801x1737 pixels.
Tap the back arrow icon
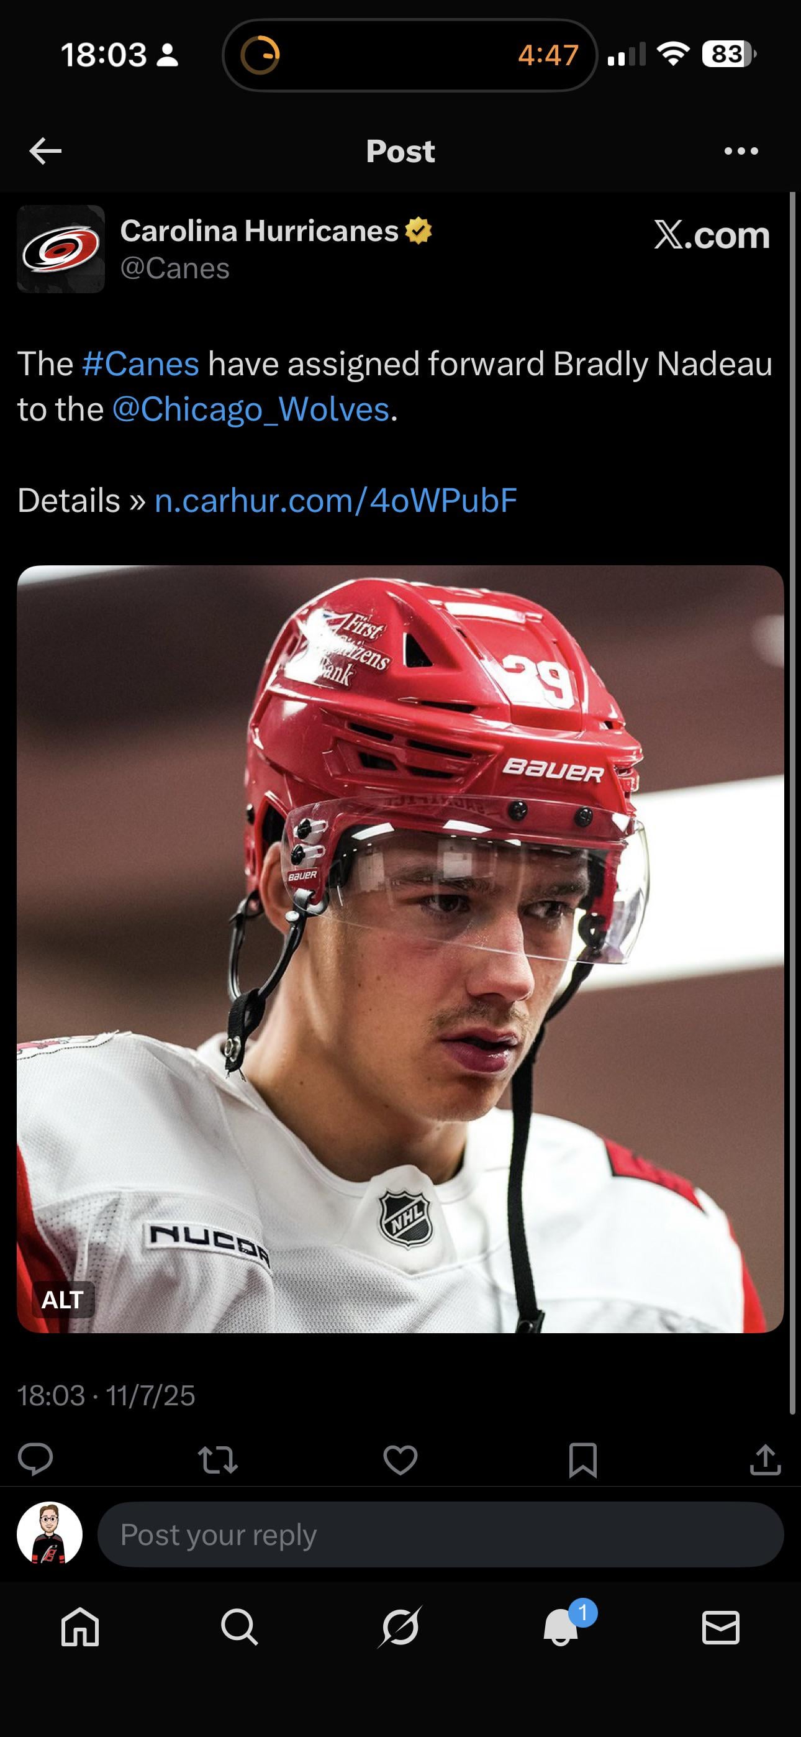tap(46, 151)
